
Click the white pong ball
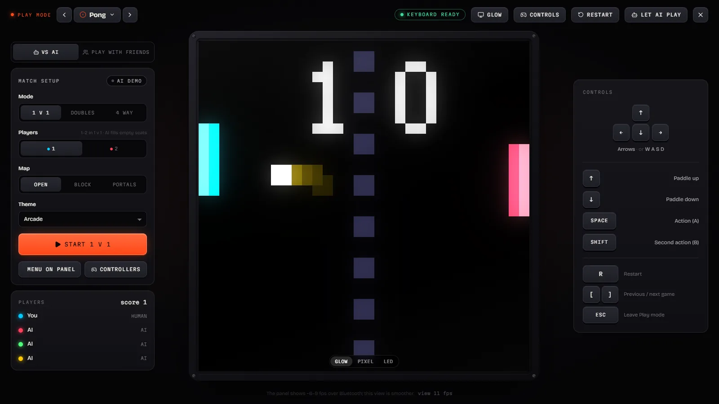281,175
